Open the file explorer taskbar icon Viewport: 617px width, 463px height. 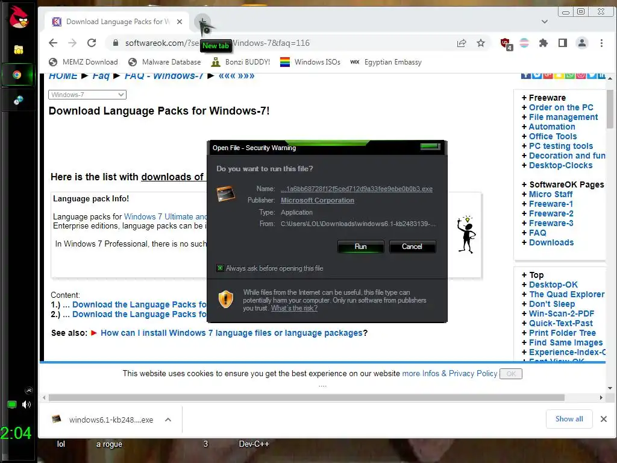tap(19, 49)
